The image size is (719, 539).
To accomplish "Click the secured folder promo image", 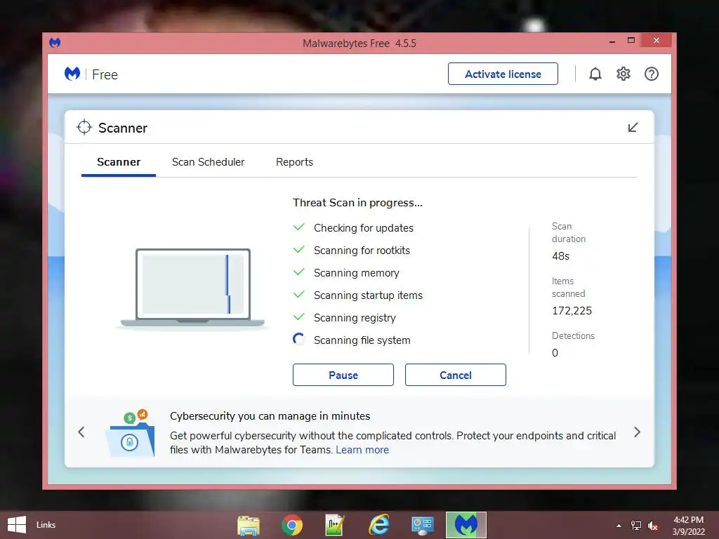I will pyautogui.click(x=131, y=433).
